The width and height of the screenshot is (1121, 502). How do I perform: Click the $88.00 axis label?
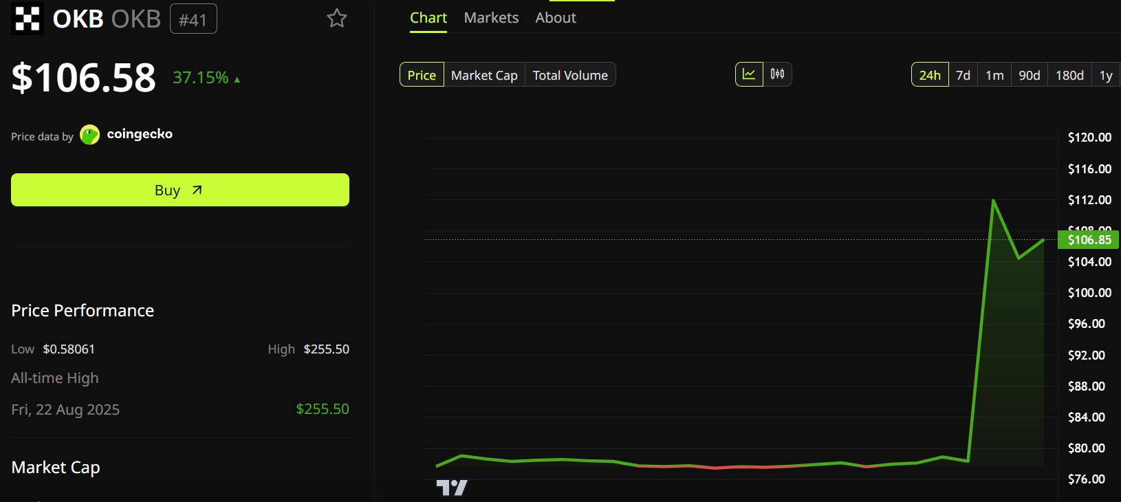pos(1087,386)
